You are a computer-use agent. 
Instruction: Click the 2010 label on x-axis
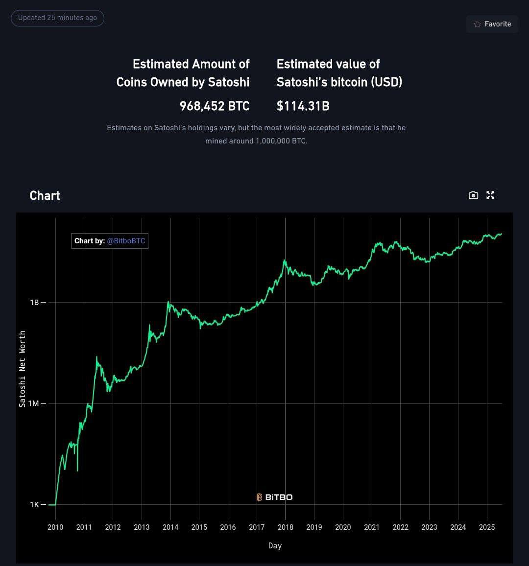pos(55,527)
